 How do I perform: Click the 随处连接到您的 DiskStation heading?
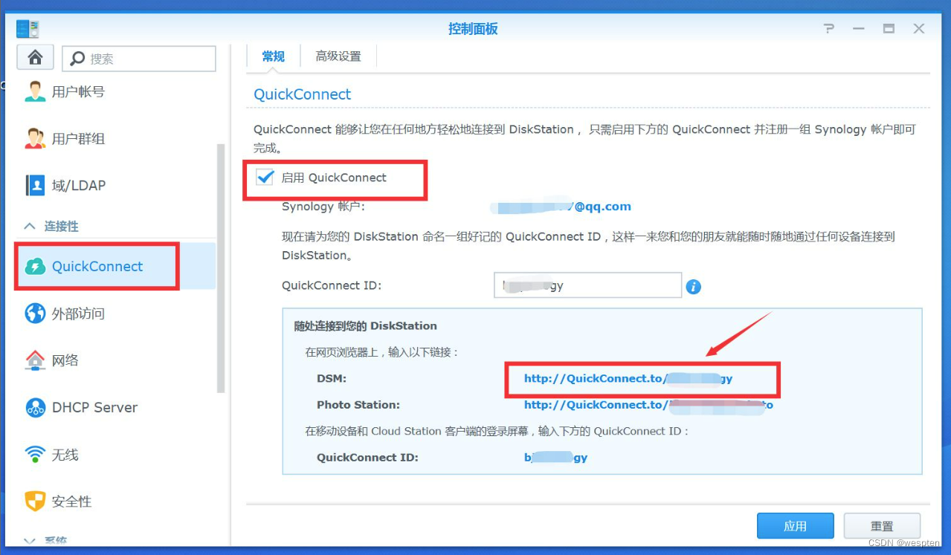tap(365, 325)
